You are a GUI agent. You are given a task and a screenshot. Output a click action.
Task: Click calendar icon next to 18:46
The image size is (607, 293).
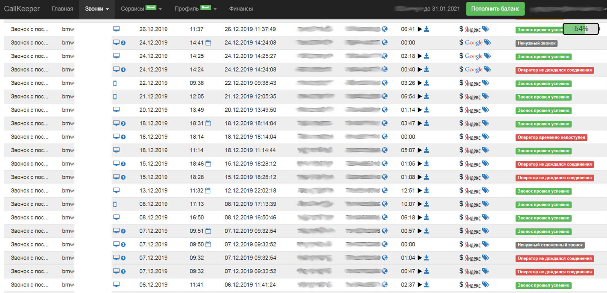tap(208, 164)
